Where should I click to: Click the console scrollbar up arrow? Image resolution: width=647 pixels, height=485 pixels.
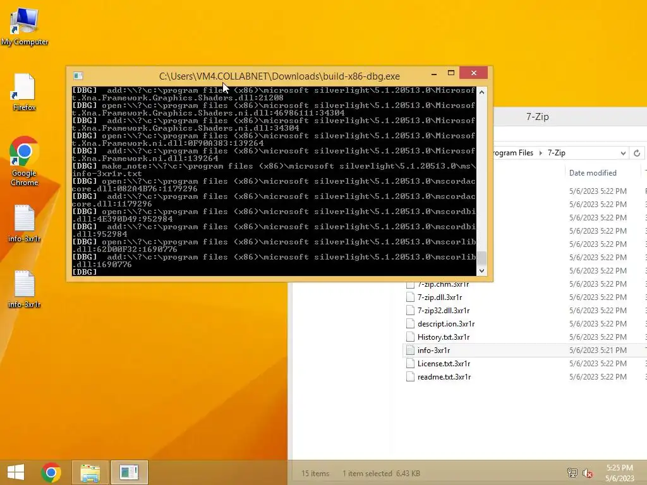pyautogui.click(x=481, y=92)
